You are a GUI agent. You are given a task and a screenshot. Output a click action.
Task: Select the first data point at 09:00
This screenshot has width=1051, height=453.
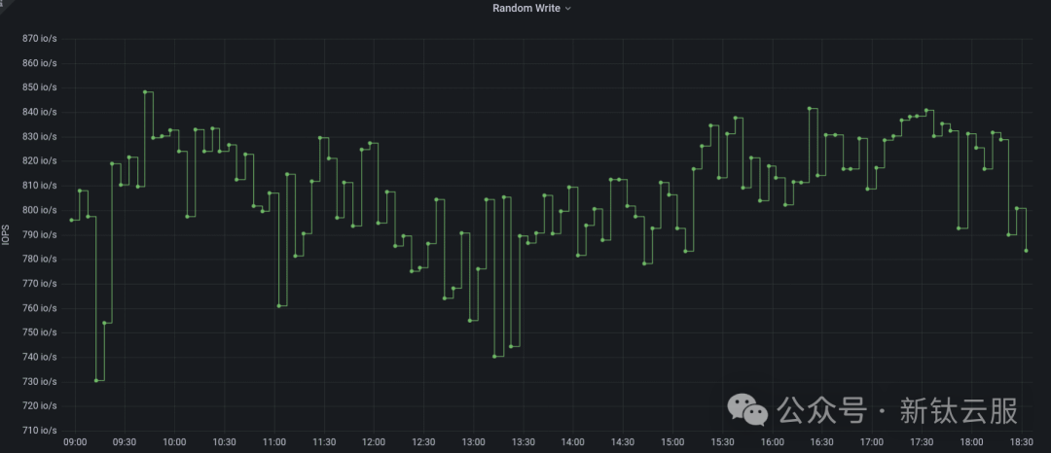click(71, 220)
